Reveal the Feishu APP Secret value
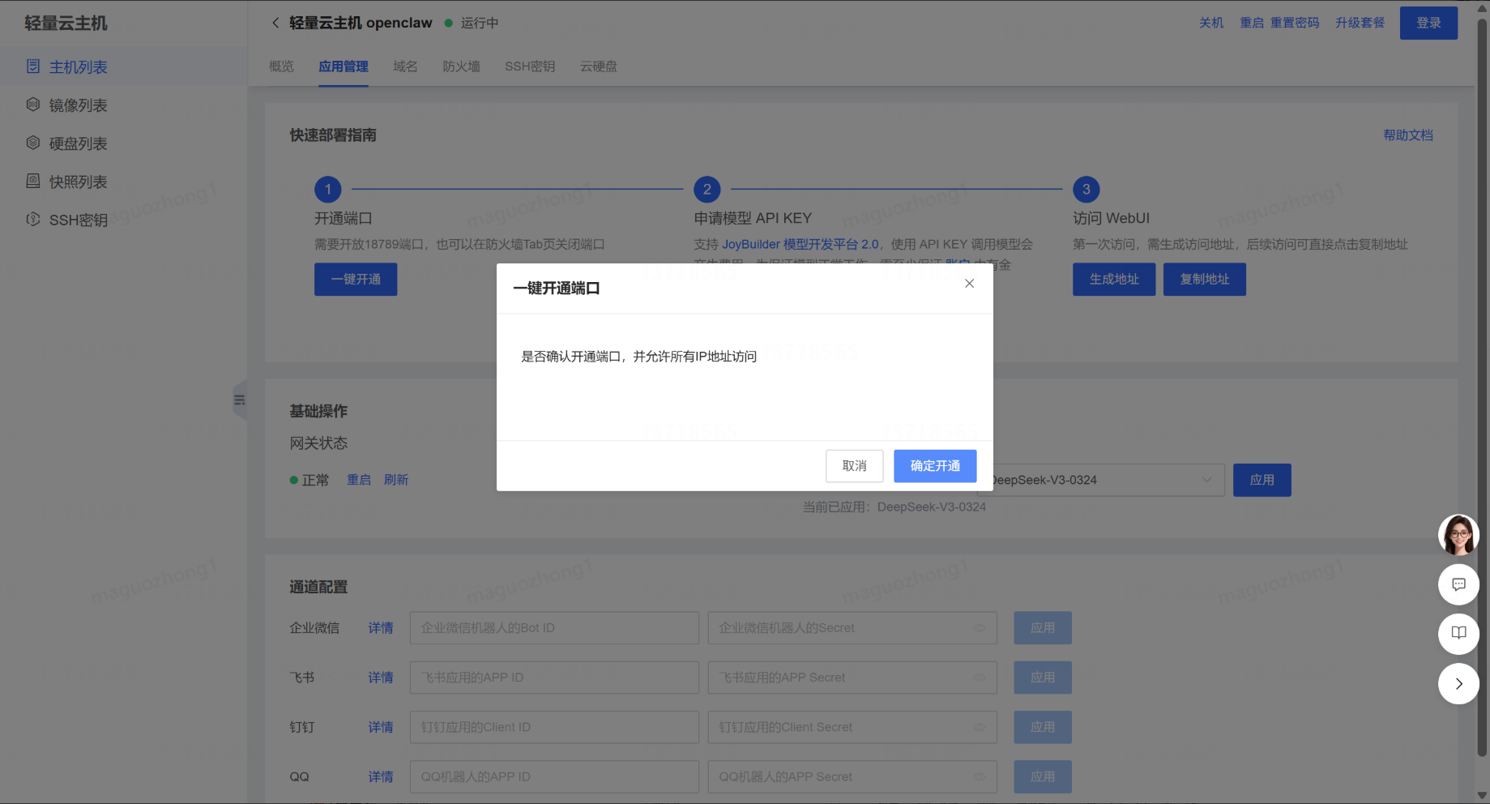1490x804 pixels. pyautogui.click(x=980, y=678)
